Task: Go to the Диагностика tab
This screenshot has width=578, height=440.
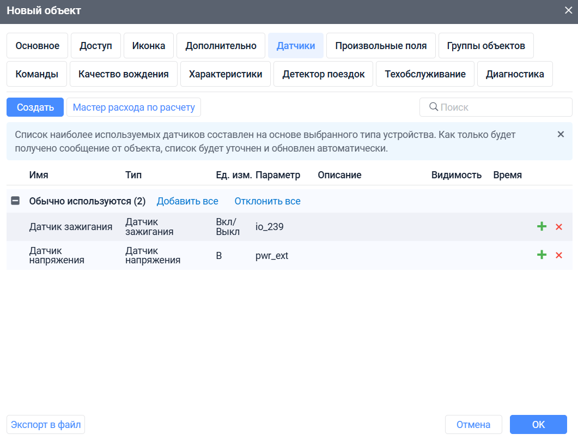Action: click(x=514, y=74)
